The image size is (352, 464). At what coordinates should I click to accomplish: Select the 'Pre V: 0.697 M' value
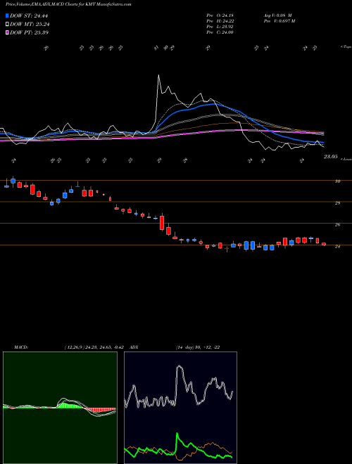279,21
